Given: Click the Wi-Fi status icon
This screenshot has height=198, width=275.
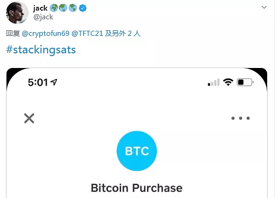Looking at the screenshot, I should (x=228, y=82).
